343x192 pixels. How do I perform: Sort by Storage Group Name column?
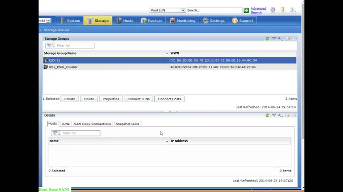[x=106, y=53]
